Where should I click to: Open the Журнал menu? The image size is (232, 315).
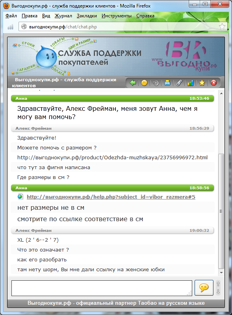click(63, 16)
